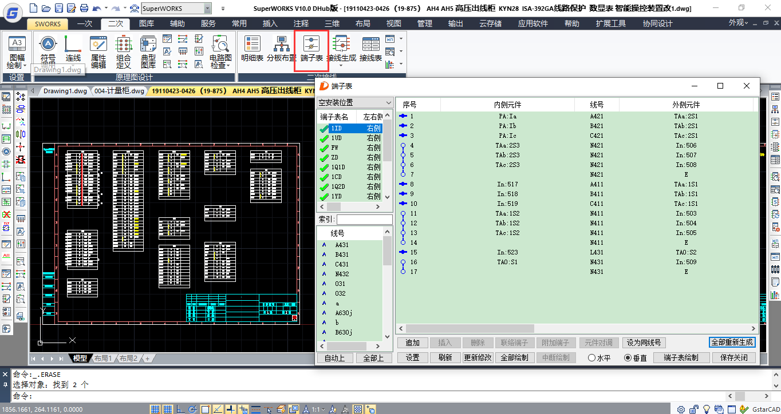Screen dimensions: 781x414
Task: Toggle the green check for 1ID row
Action: point(324,129)
